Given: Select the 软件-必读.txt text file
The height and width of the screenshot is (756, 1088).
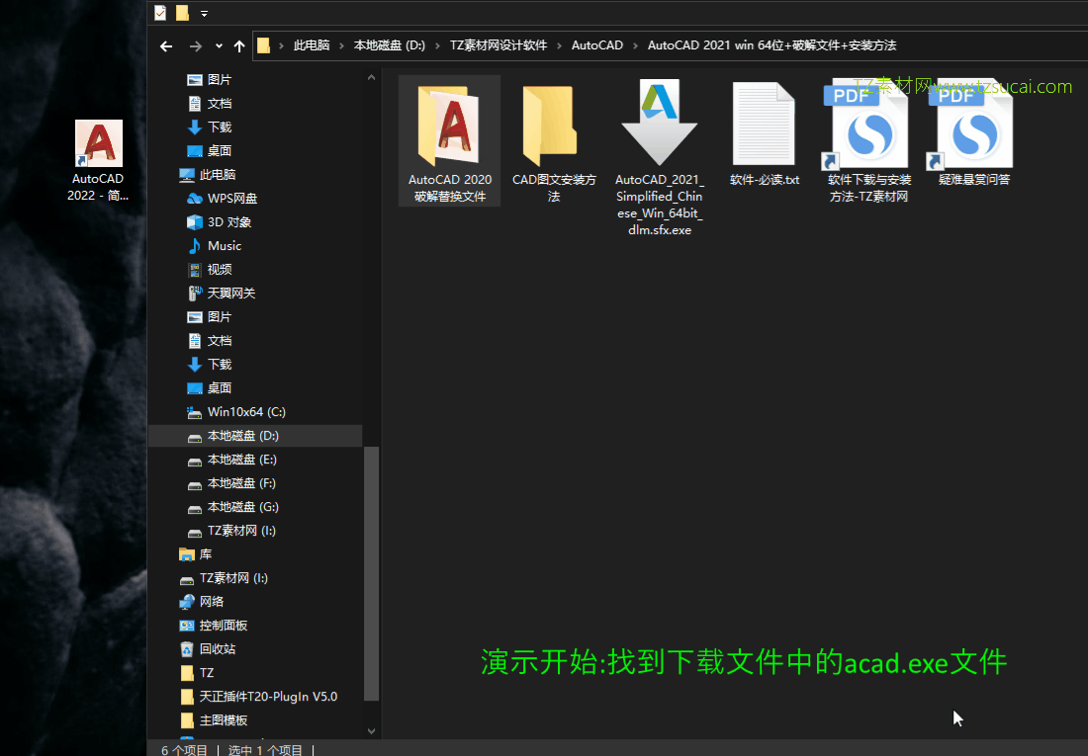Looking at the screenshot, I should (764, 133).
